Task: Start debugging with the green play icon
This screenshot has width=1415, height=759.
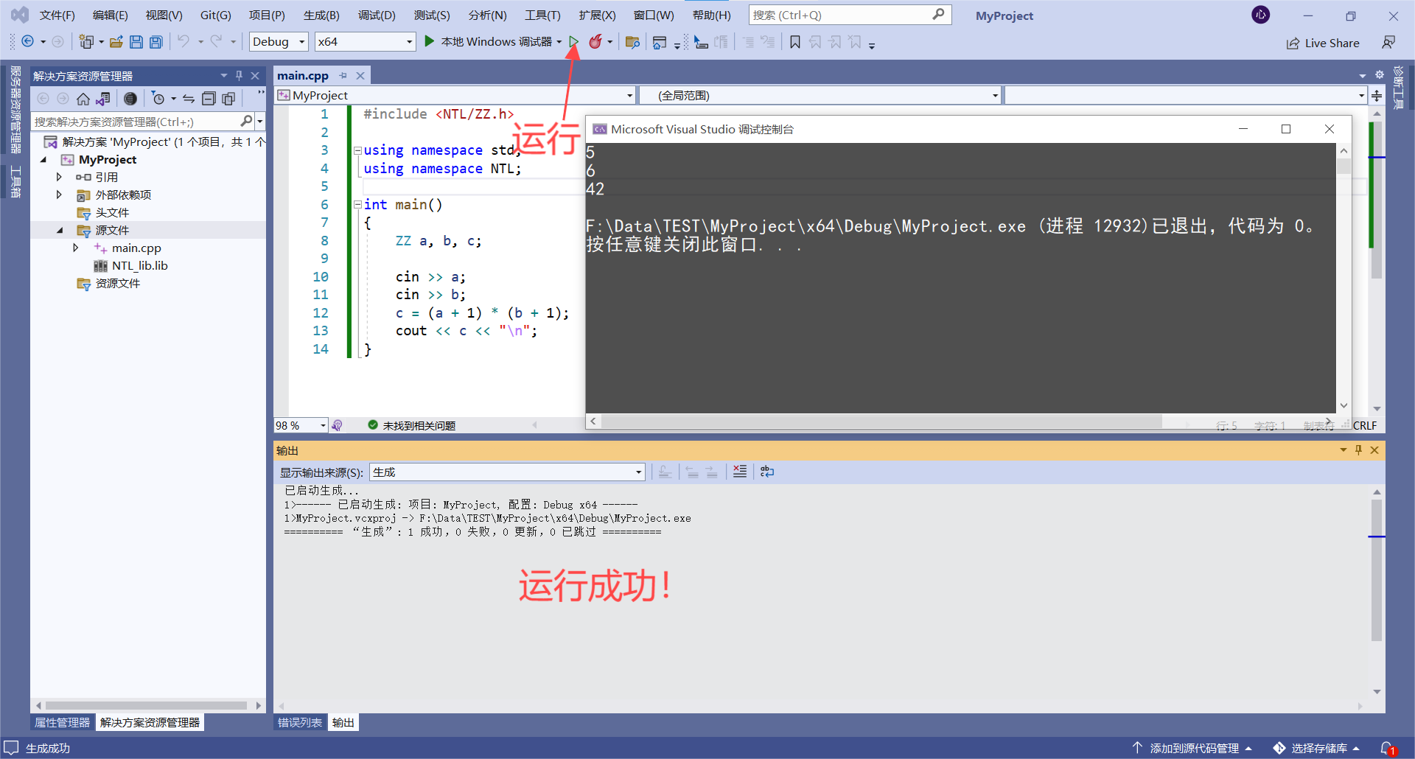Action: (429, 41)
